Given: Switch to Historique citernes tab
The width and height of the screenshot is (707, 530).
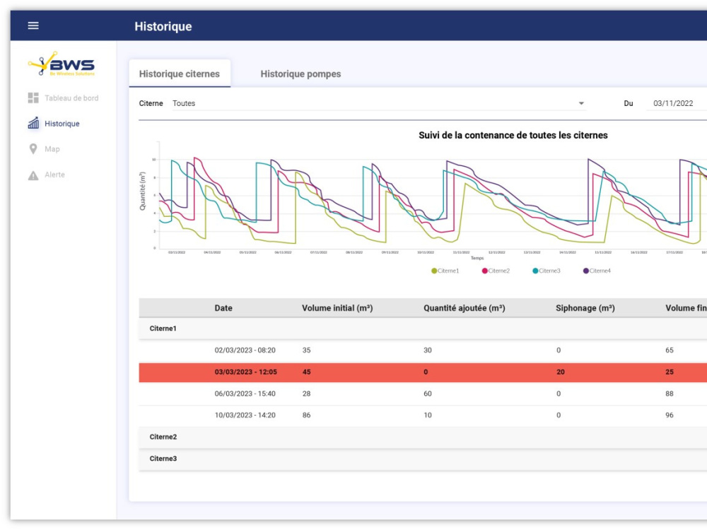Looking at the screenshot, I should 180,73.
